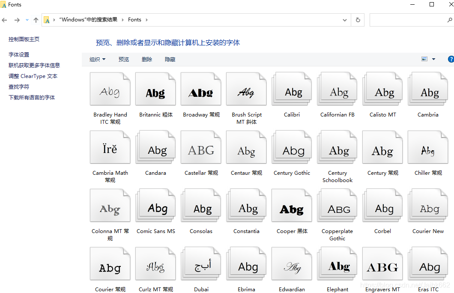The image size is (454, 293).
Task: Select the Corbel font icon
Action: [x=383, y=206]
